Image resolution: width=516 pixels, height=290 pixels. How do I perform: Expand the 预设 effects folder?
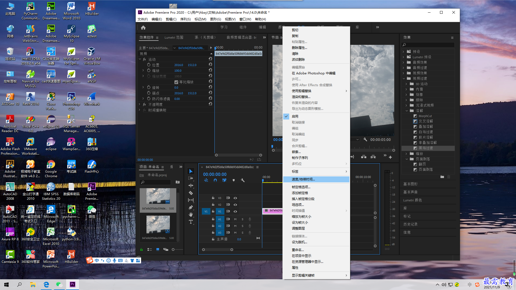coord(403,52)
